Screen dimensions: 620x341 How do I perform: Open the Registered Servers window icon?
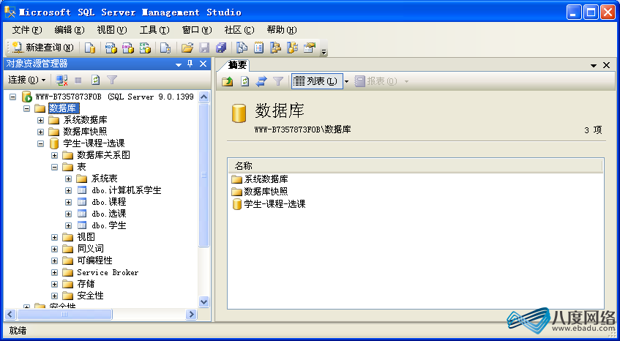pyautogui.click(x=242, y=48)
